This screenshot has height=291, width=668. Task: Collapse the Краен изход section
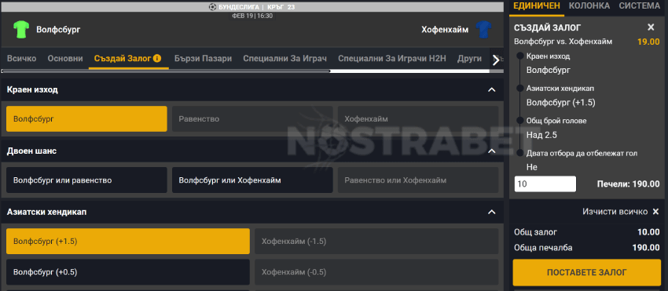point(492,89)
